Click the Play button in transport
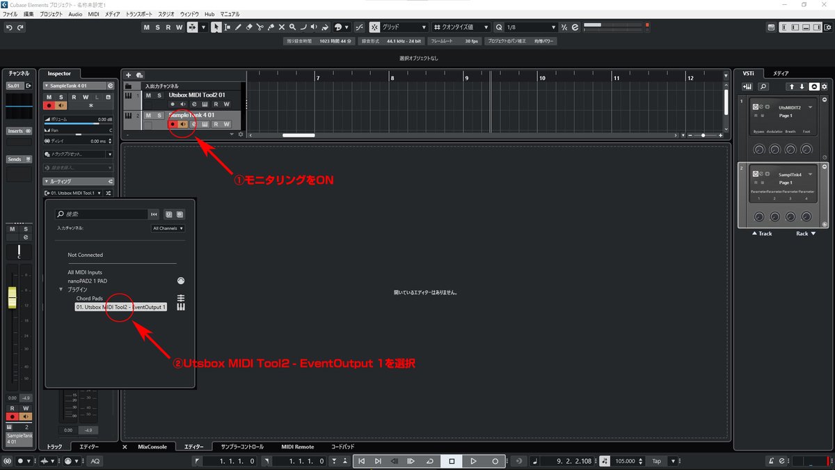Image resolution: width=835 pixels, height=470 pixels. (x=473, y=461)
